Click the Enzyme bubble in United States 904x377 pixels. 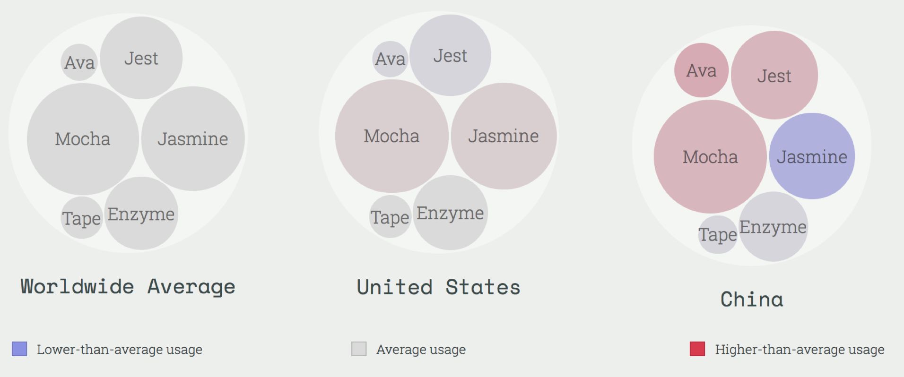[450, 213]
